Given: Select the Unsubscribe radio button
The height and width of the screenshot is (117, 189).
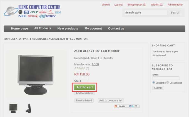Looking at the screenshot, I should coord(168,83).
